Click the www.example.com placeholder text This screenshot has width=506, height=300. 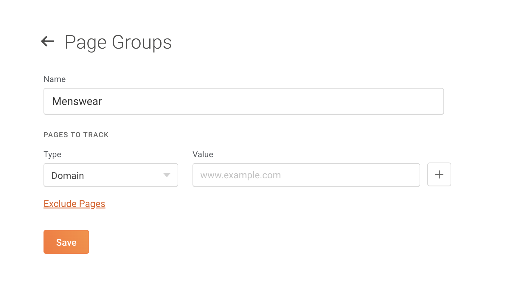240,175
